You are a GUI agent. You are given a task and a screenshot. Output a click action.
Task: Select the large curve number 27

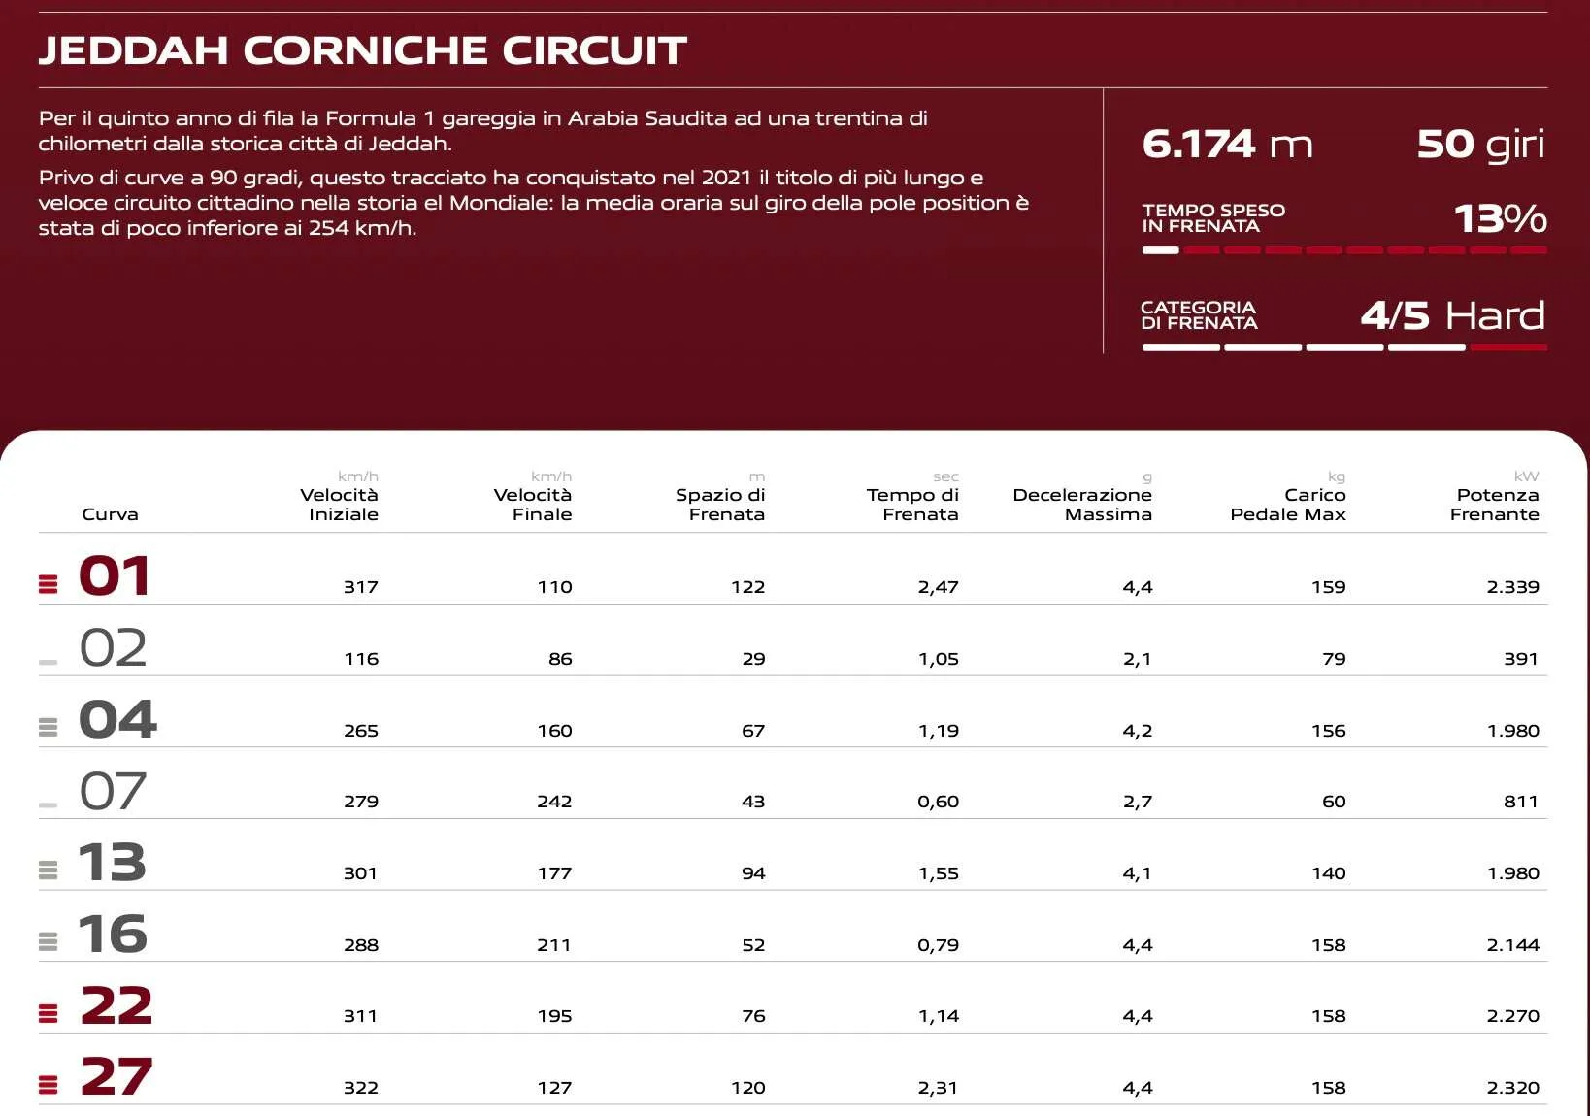point(116,1076)
